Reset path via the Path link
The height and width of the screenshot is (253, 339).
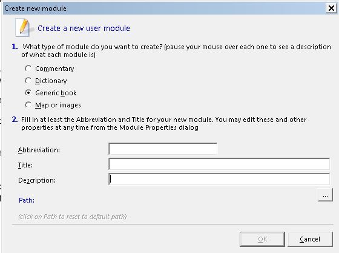[27, 200]
